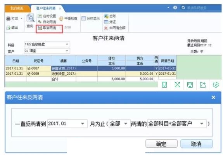Click the 确定 button
The width and height of the screenshot is (223, 157).
[x=161, y=144]
